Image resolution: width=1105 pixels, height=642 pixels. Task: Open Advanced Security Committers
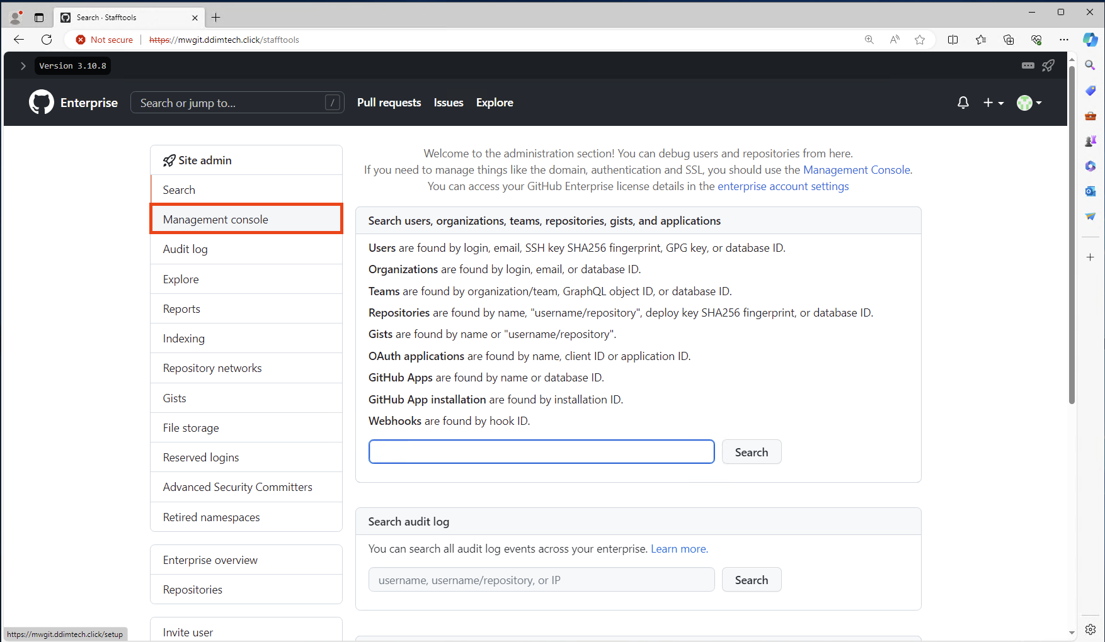[x=246, y=487]
